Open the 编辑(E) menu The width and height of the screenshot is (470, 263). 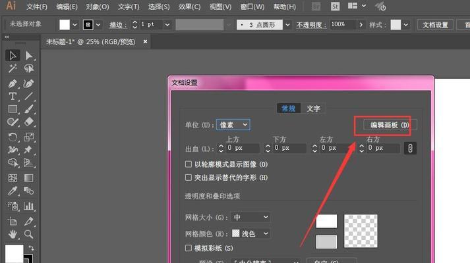pos(67,7)
